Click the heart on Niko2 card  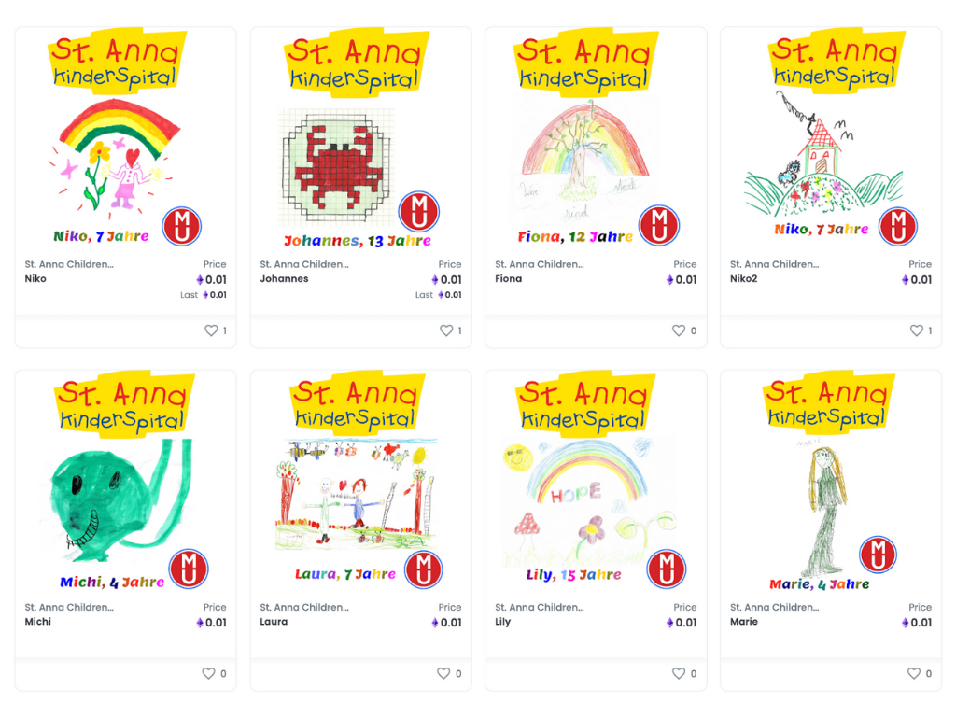917,330
